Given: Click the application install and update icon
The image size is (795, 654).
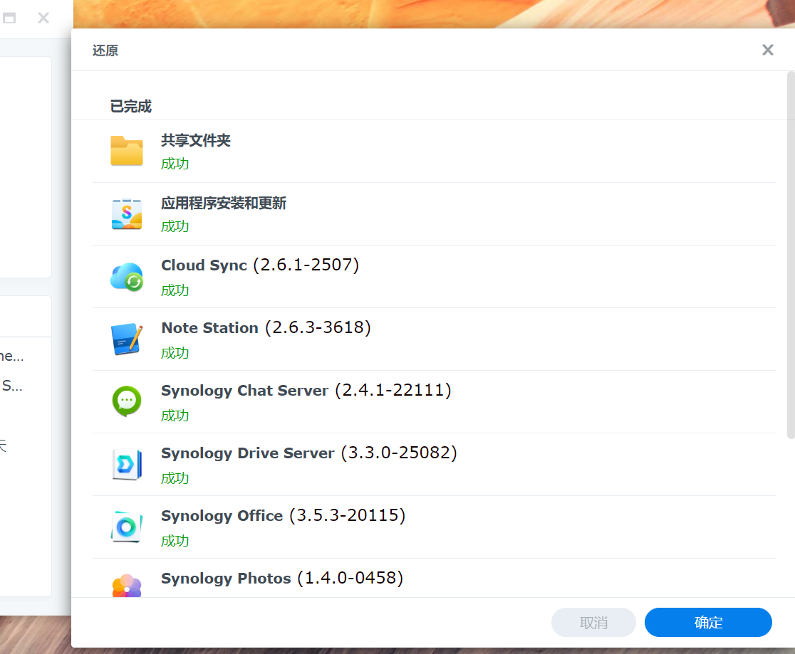Looking at the screenshot, I should coord(127,213).
